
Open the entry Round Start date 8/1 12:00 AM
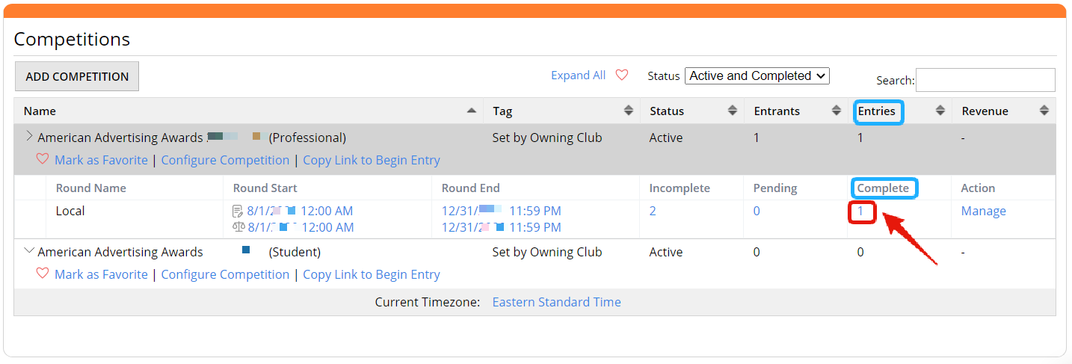click(x=300, y=211)
